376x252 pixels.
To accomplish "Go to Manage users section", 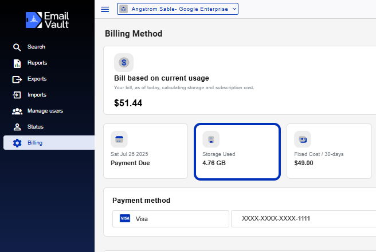I will [x=45, y=111].
